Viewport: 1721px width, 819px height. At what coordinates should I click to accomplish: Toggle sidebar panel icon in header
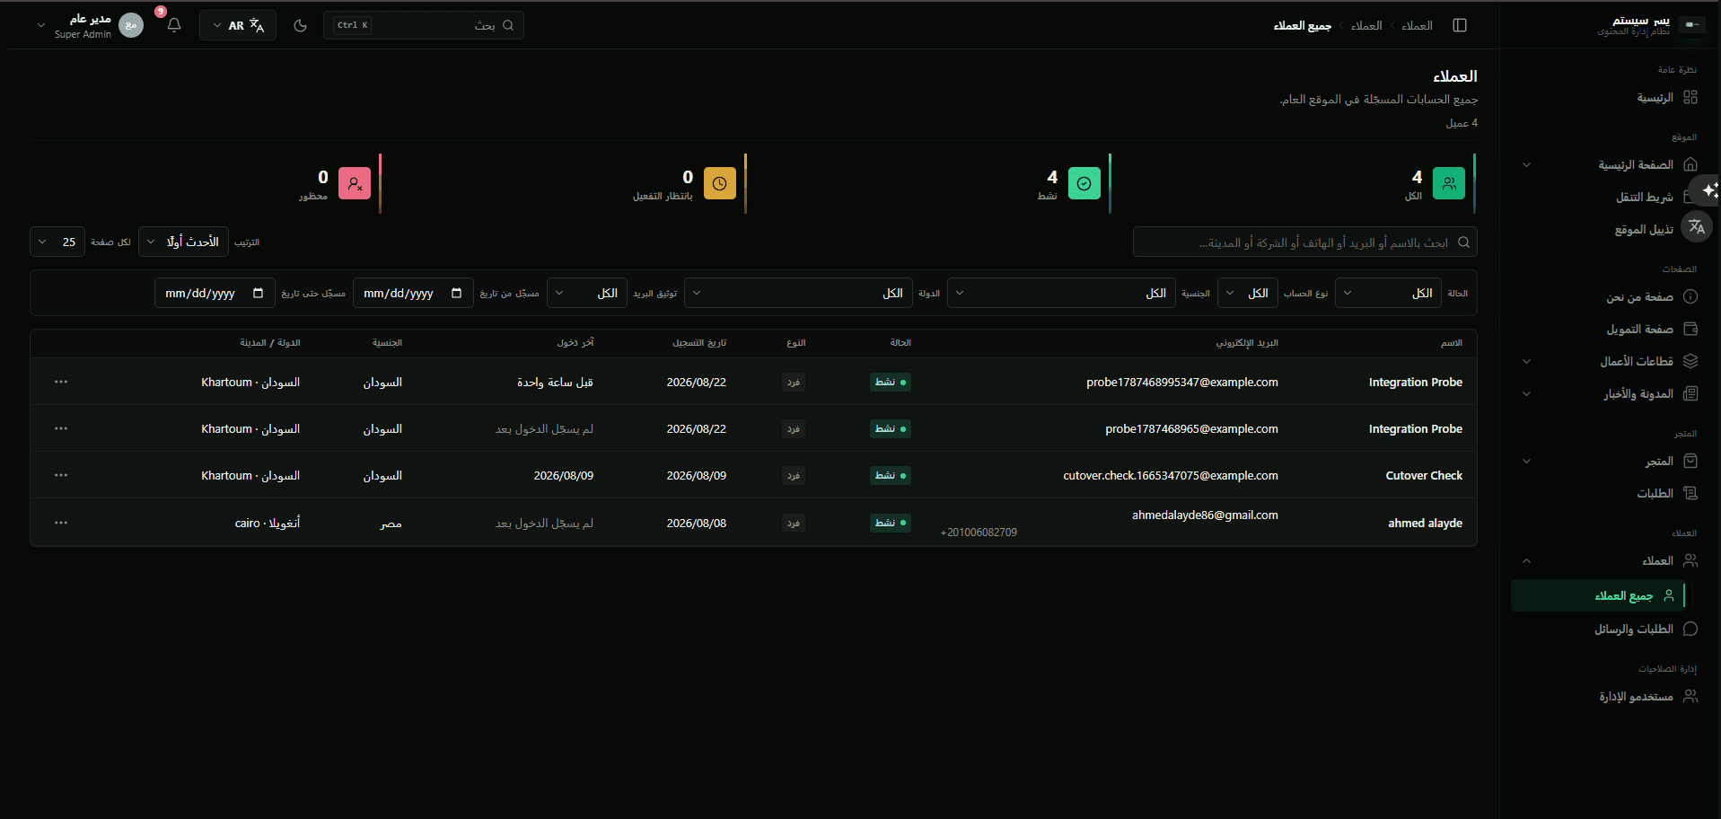tap(1460, 25)
